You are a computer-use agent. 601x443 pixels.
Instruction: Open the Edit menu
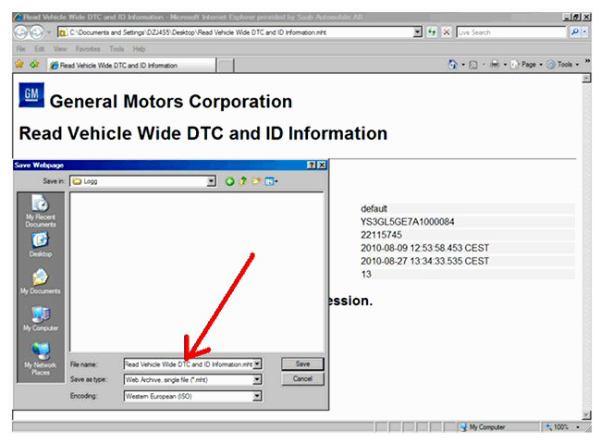click(x=39, y=49)
